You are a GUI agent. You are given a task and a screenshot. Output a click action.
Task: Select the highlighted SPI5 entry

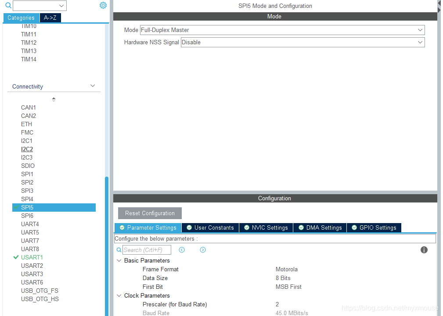tap(54, 207)
